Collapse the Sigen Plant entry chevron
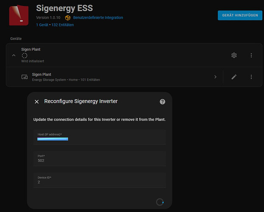 [x=14, y=56]
